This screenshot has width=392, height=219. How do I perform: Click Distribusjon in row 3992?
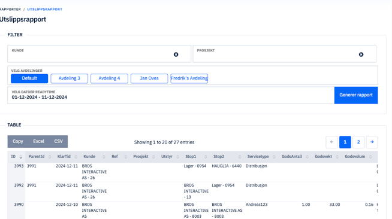pos(257,185)
